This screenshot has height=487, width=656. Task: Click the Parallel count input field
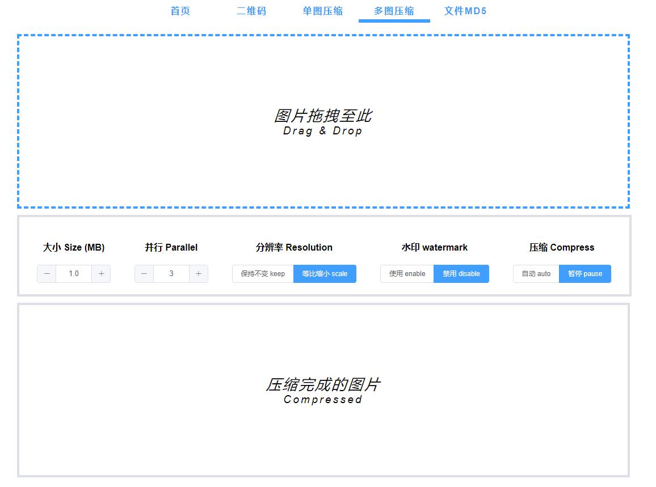coord(171,274)
